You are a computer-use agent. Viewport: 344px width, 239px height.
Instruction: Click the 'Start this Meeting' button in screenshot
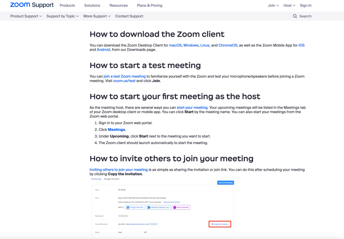(225, 183)
